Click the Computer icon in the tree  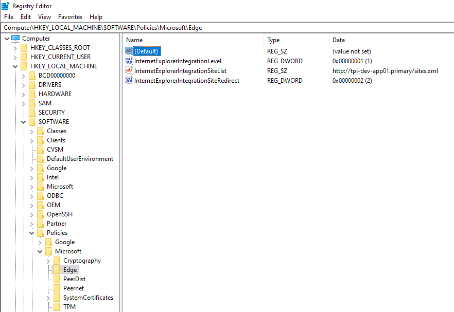pyautogui.click(x=15, y=38)
